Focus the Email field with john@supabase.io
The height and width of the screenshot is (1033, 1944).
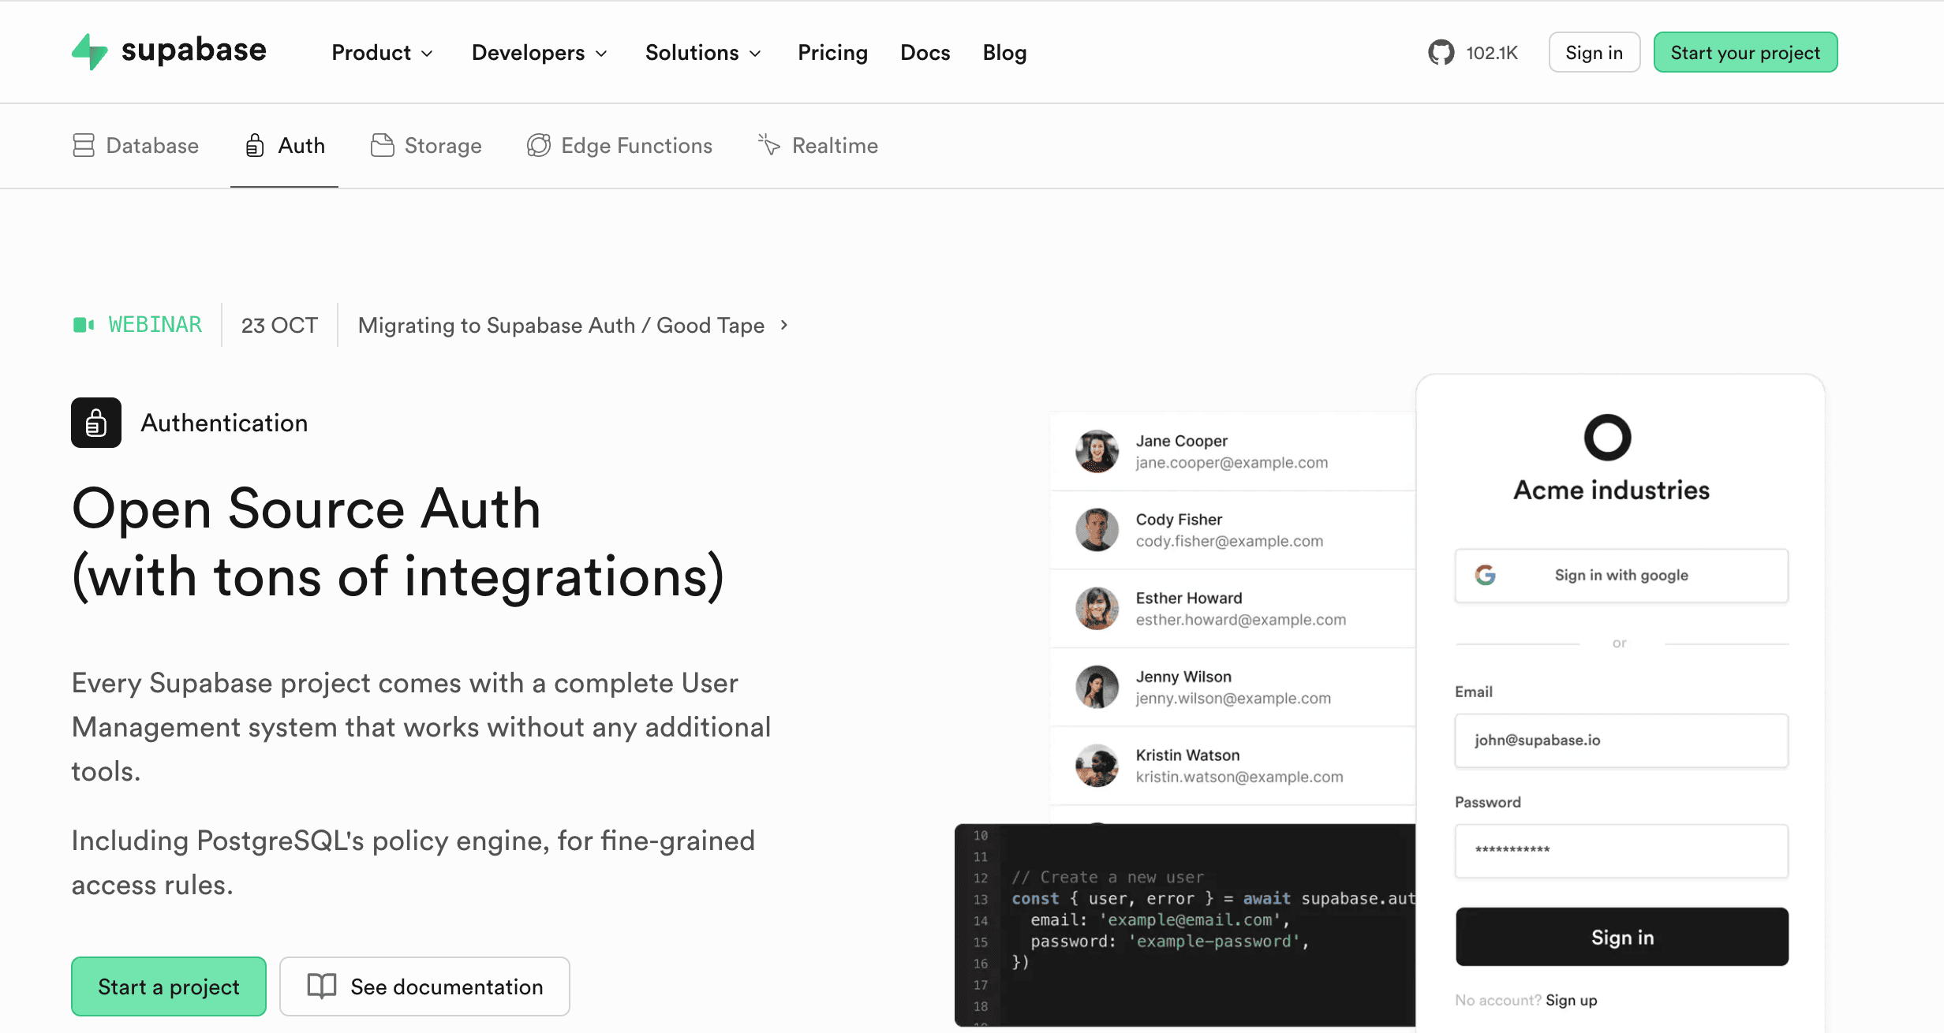point(1621,740)
